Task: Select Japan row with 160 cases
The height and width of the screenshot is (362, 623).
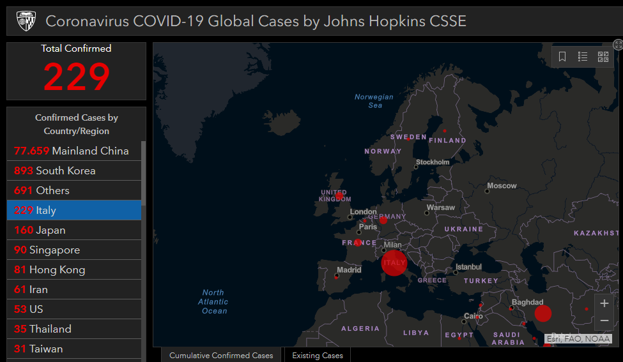Action: tap(74, 230)
